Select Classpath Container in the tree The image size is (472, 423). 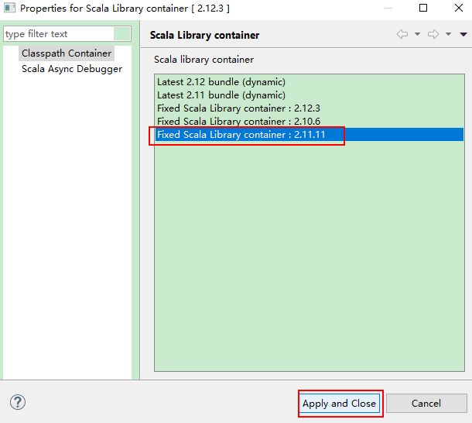pos(67,53)
